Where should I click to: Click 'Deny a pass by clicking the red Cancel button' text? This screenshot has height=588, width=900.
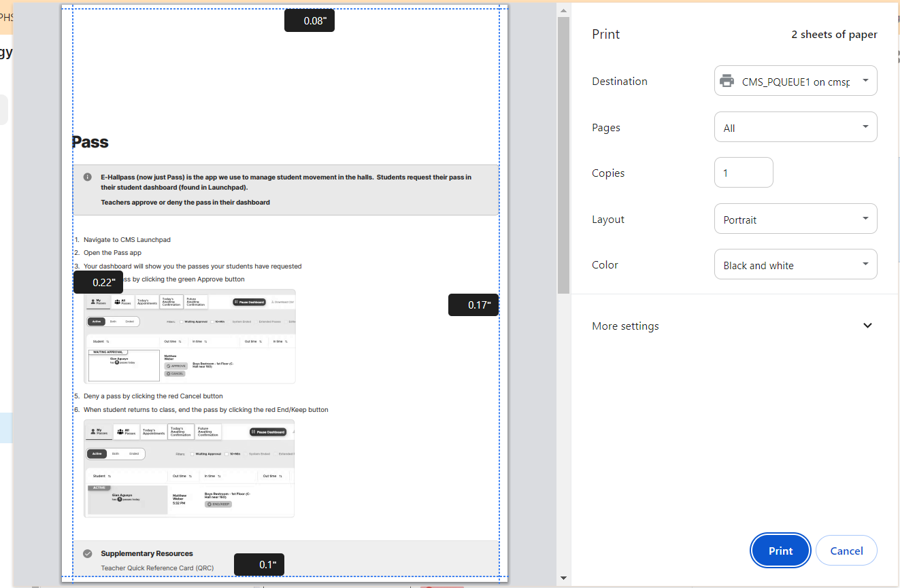tap(153, 396)
